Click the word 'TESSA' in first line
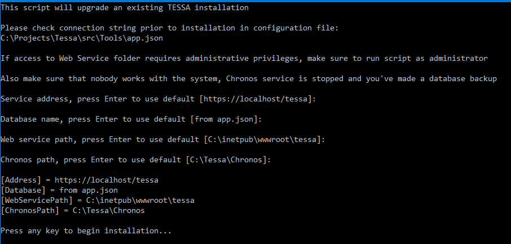The height and width of the screenshot is (244, 511). click(179, 8)
